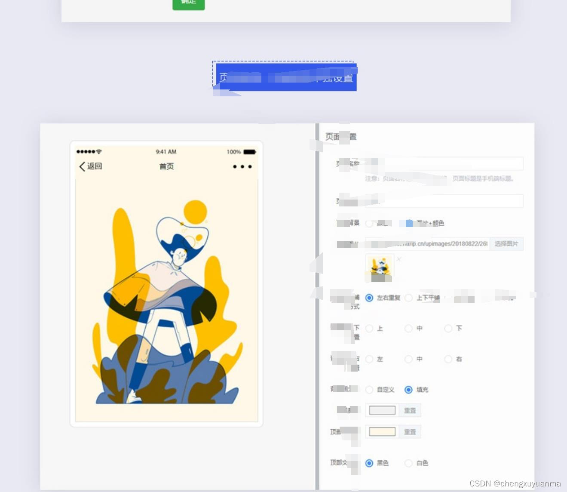This screenshot has width=567, height=492.
Task: Choose the 左 horizontal position radio
Action: [x=369, y=359]
